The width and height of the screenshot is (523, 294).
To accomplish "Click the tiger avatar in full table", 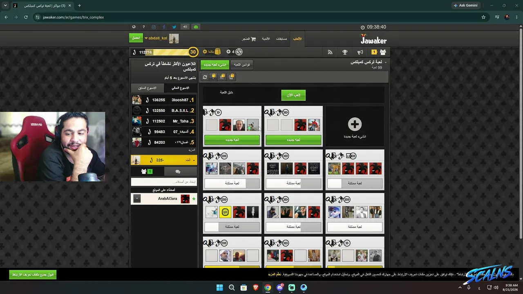I will coord(334,168).
